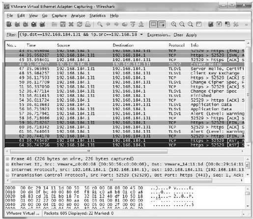Sort by Protocol column header

178,45
